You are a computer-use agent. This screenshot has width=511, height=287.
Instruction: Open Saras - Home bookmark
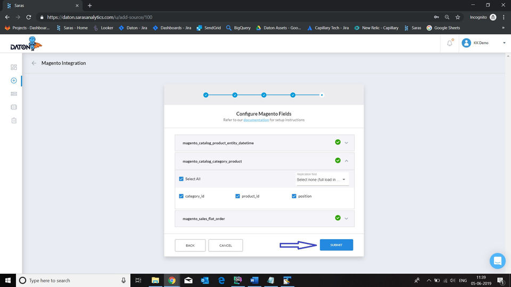[72, 28]
